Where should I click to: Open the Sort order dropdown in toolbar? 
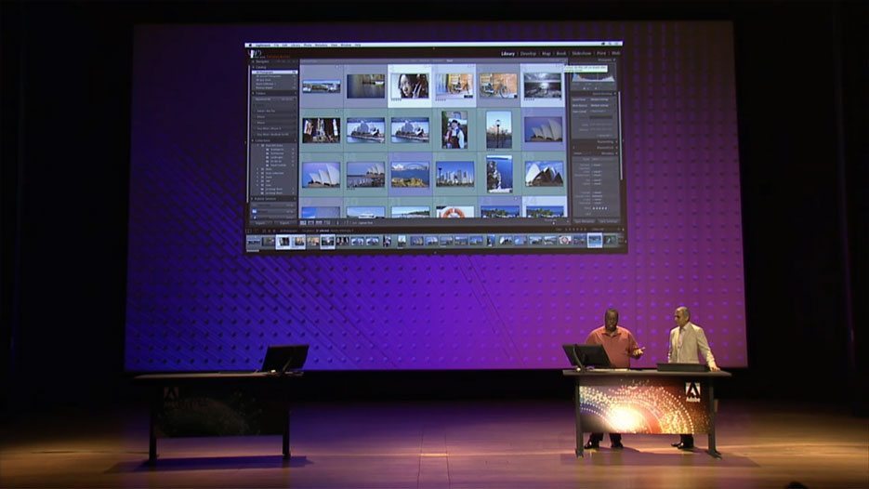point(366,223)
